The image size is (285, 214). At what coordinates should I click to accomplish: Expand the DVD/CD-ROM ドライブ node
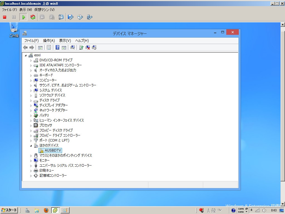pyautogui.click(x=31, y=60)
